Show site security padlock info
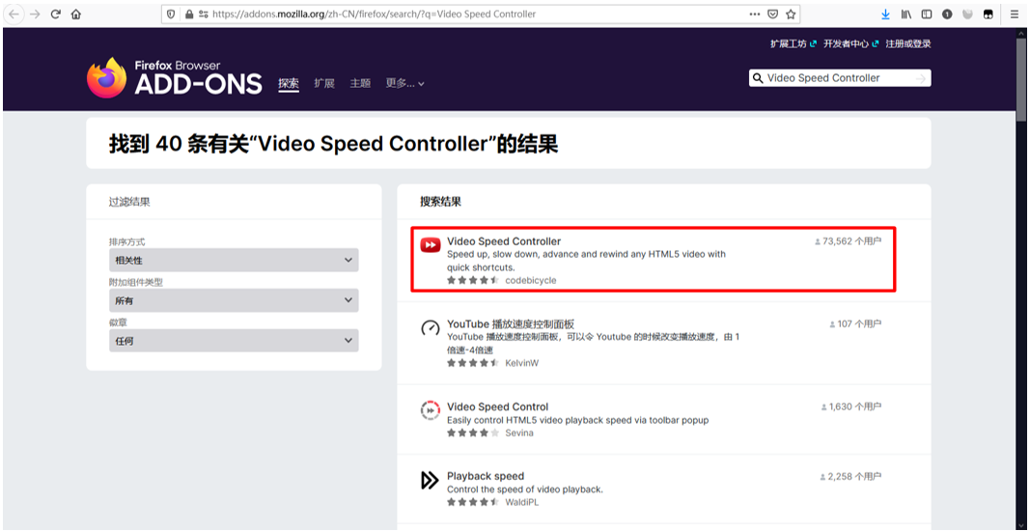 (x=190, y=14)
